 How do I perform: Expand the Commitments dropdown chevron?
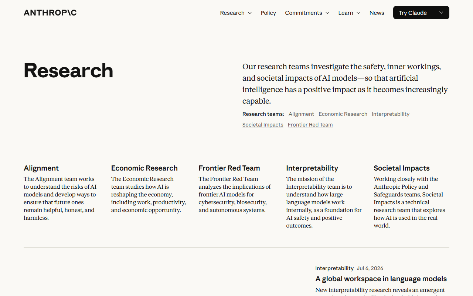point(327,13)
